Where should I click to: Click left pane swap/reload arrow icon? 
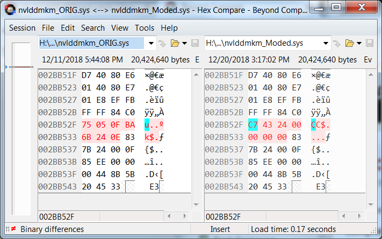[x=162, y=44]
